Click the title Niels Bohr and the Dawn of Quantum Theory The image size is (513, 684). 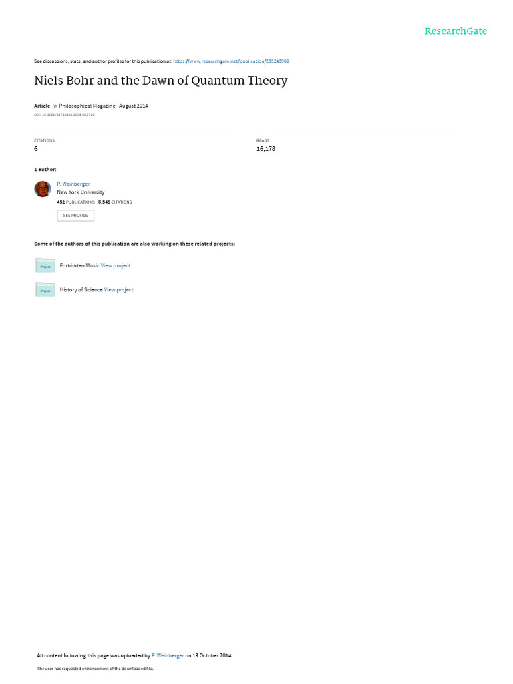[161, 81]
